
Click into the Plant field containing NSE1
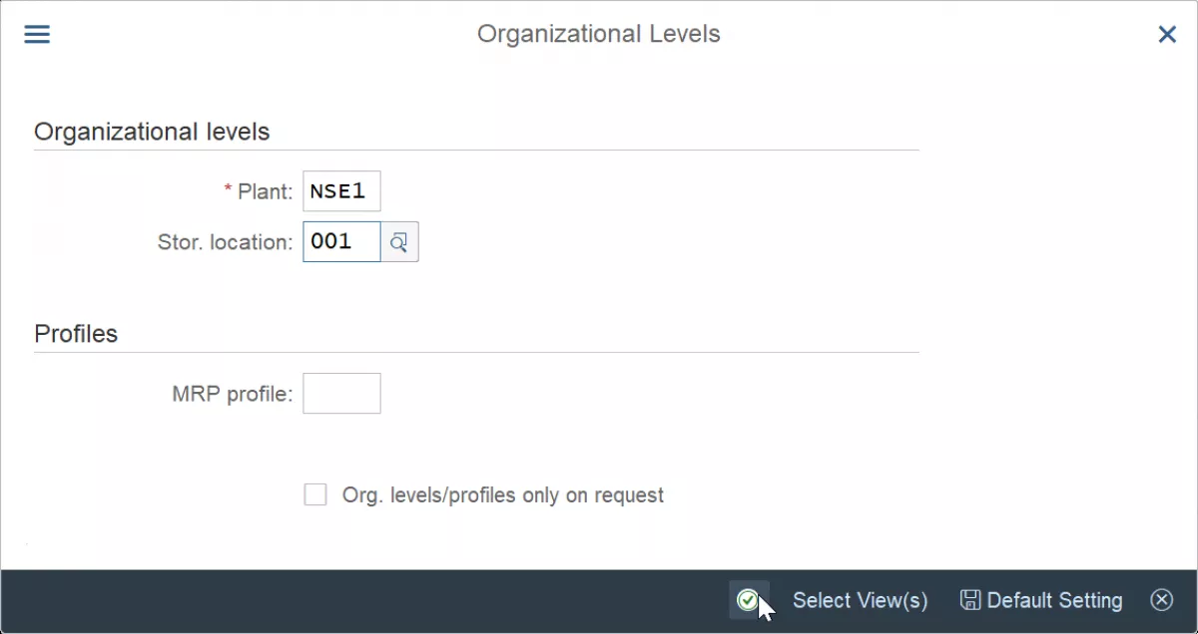pos(341,191)
